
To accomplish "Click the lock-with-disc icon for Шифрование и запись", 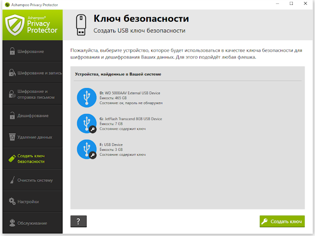I will coord(12,73).
